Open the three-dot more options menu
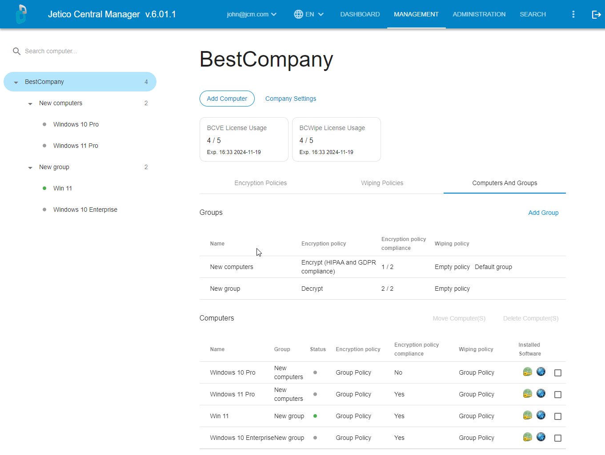 [x=573, y=14]
